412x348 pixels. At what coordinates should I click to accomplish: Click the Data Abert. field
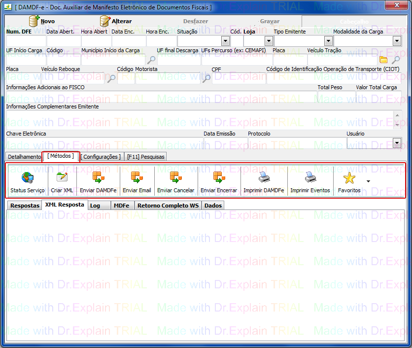click(64, 41)
